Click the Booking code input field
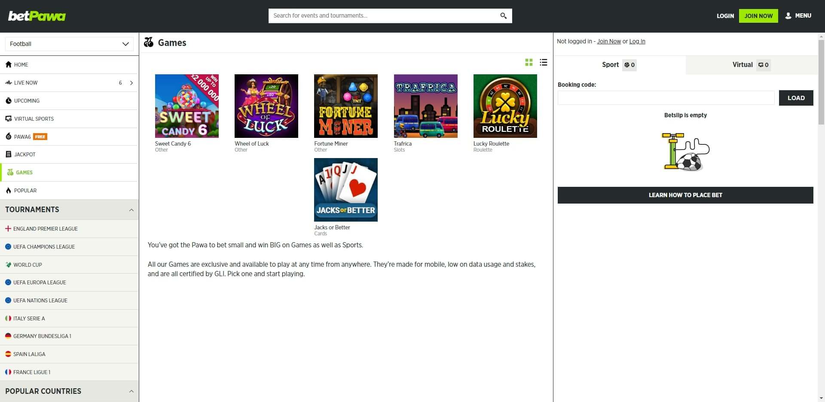825x402 pixels. tap(666, 98)
